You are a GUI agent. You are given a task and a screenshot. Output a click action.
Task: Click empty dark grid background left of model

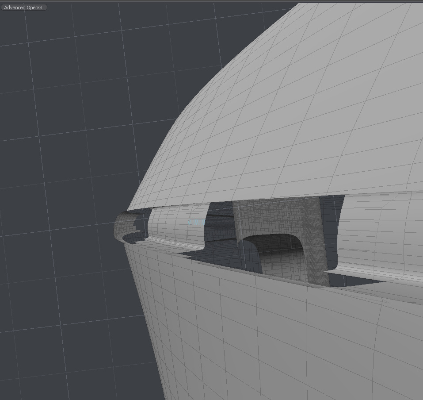(66, 177)
